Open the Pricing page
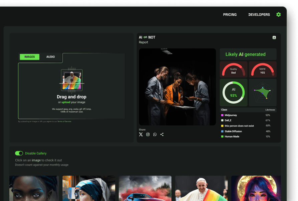Image resolution: width=298 pixels, height=201 pixels. [x=230, y=15]
